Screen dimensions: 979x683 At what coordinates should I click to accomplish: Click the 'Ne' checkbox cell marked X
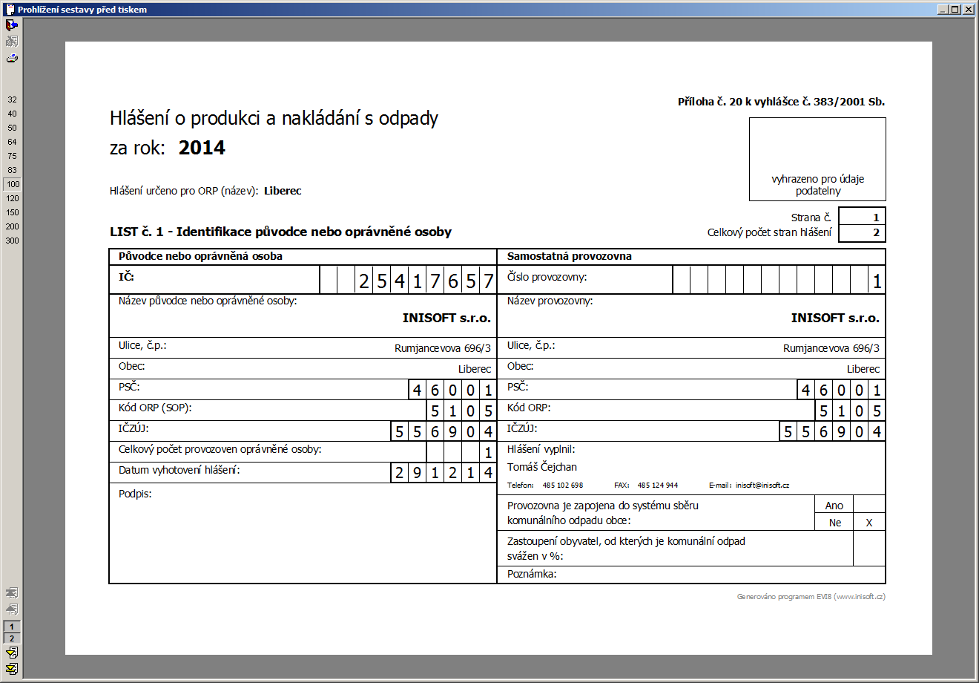(x=869, y=522)
